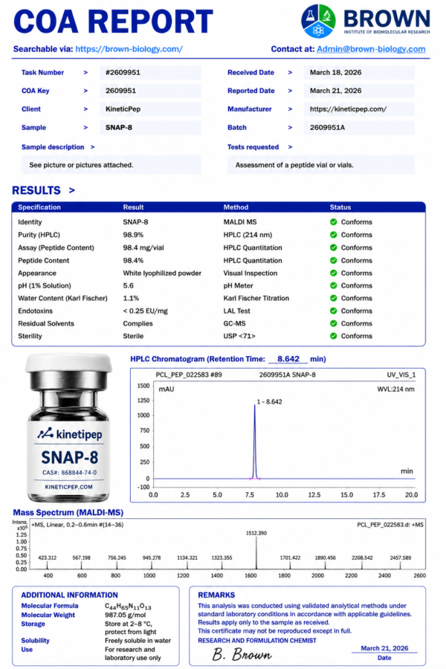Click the water content result 1.1%
Viewport: 446px width, 669px height.
click(131, 298)
